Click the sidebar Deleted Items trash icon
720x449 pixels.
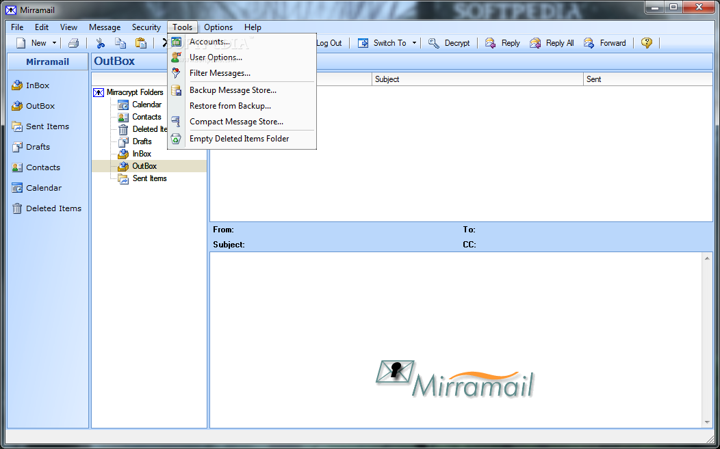tap(17, 208)
